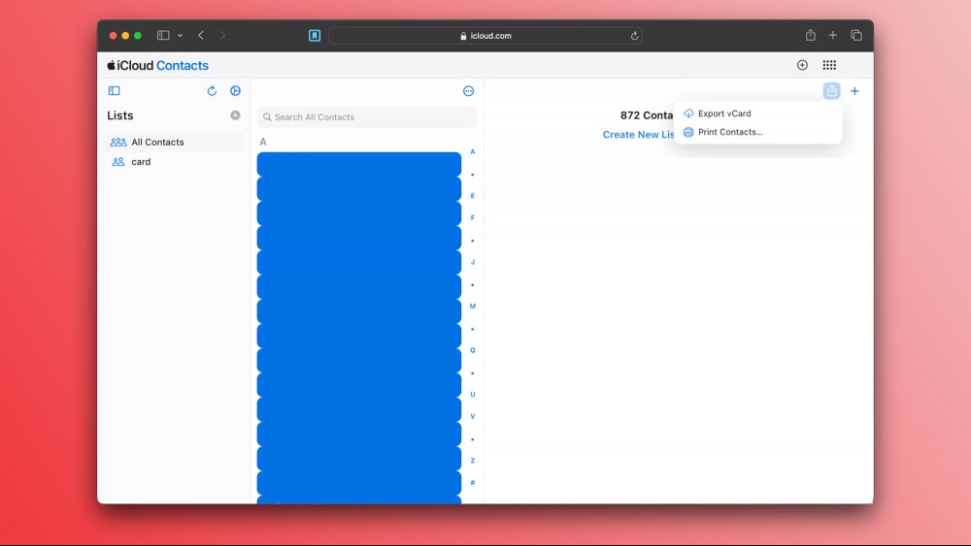Jump to the # section in the index
971x546 pixels.
pyautogui.click(x=473, y=482)
